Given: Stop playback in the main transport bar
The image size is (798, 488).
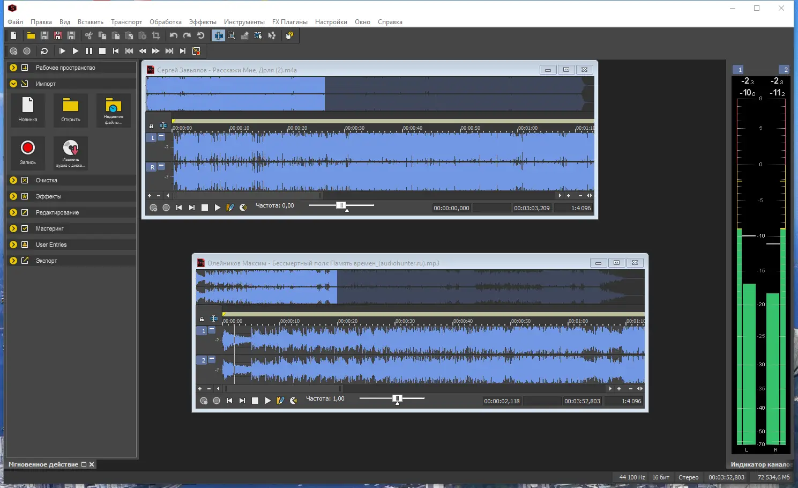Looking at the screenshot, I should [102, 51].
